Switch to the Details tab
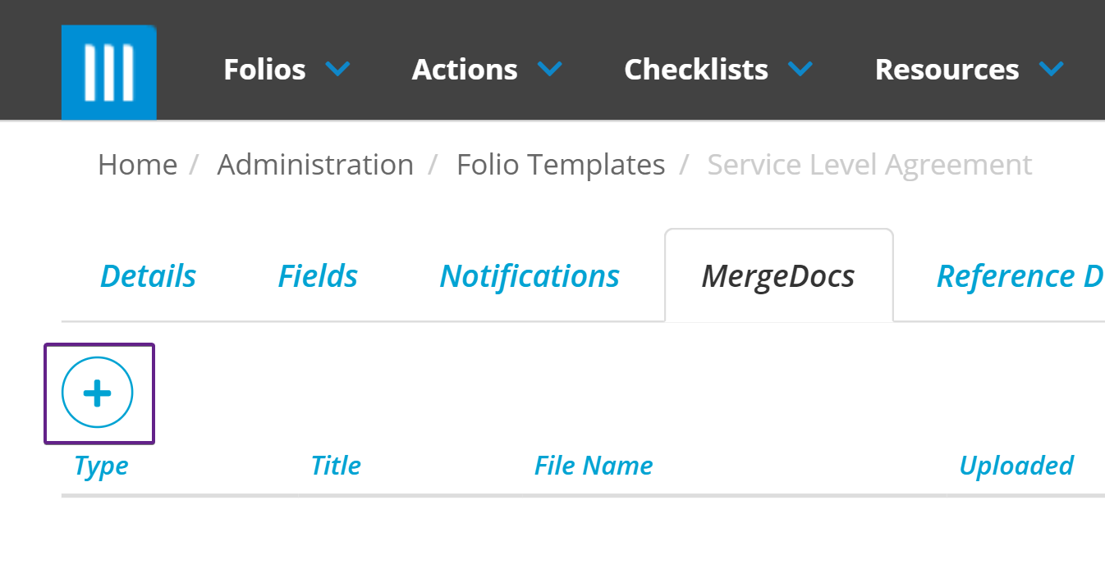 pyautogui.click(x=148, y=276)
